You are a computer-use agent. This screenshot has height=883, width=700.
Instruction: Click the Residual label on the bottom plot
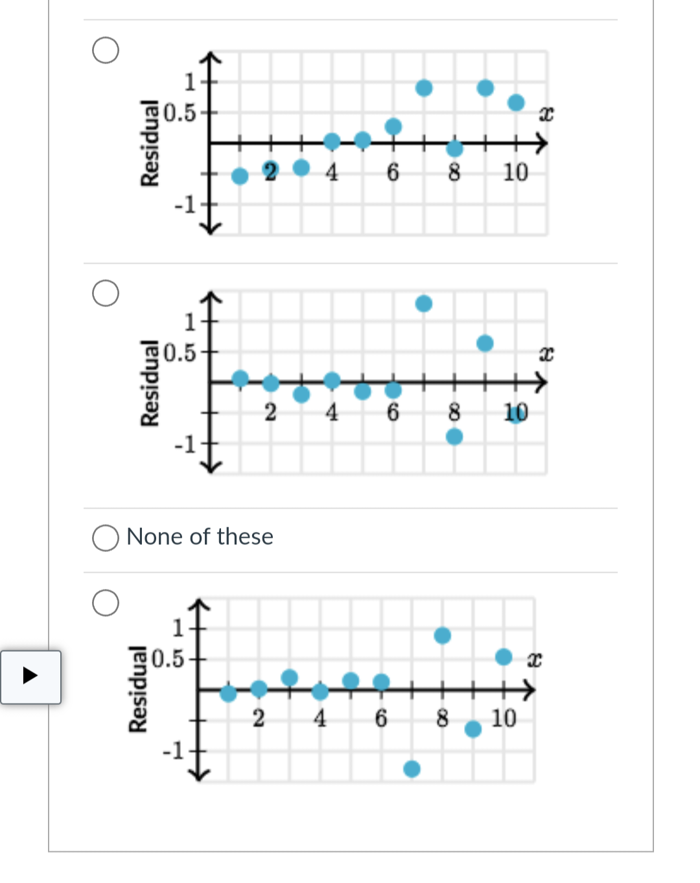137,687
